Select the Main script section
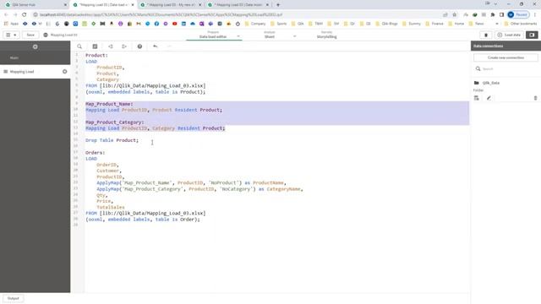The height and width of the screenshot is (304, 541). [36, 58]
